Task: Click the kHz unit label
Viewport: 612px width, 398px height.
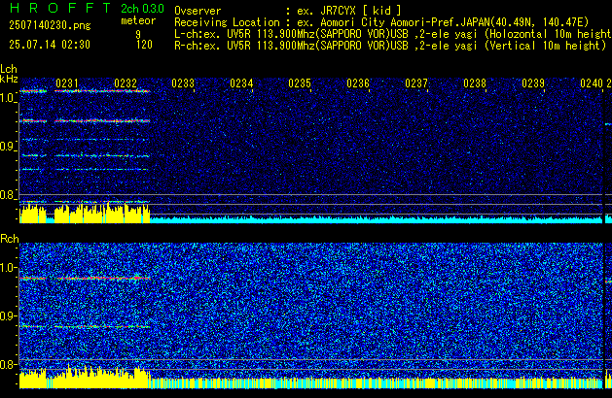Action: pos(9,79)
